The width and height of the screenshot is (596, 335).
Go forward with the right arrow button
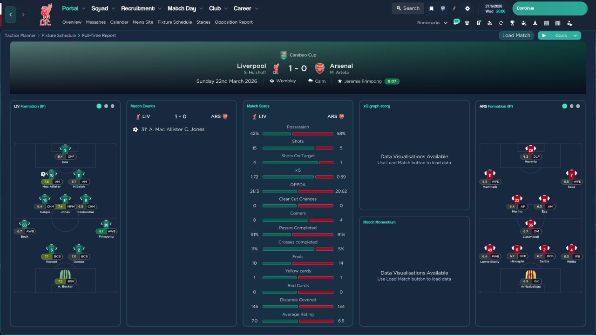coord(23,14)
